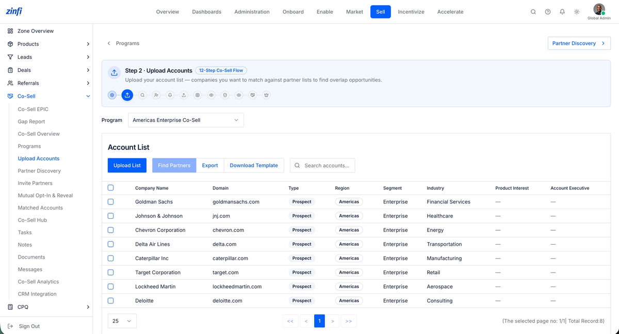The width and height of the screenshot is (619, 334).
Task: Open Gap Report in Co-Sell submenu
Action: point(31,121)
